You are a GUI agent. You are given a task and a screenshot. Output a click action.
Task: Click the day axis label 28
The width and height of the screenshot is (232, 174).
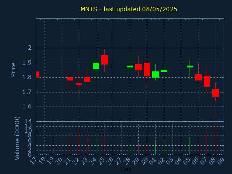127,161
